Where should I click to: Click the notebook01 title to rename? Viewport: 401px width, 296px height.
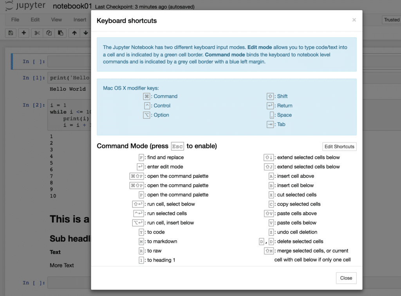[x=72, y=6]
